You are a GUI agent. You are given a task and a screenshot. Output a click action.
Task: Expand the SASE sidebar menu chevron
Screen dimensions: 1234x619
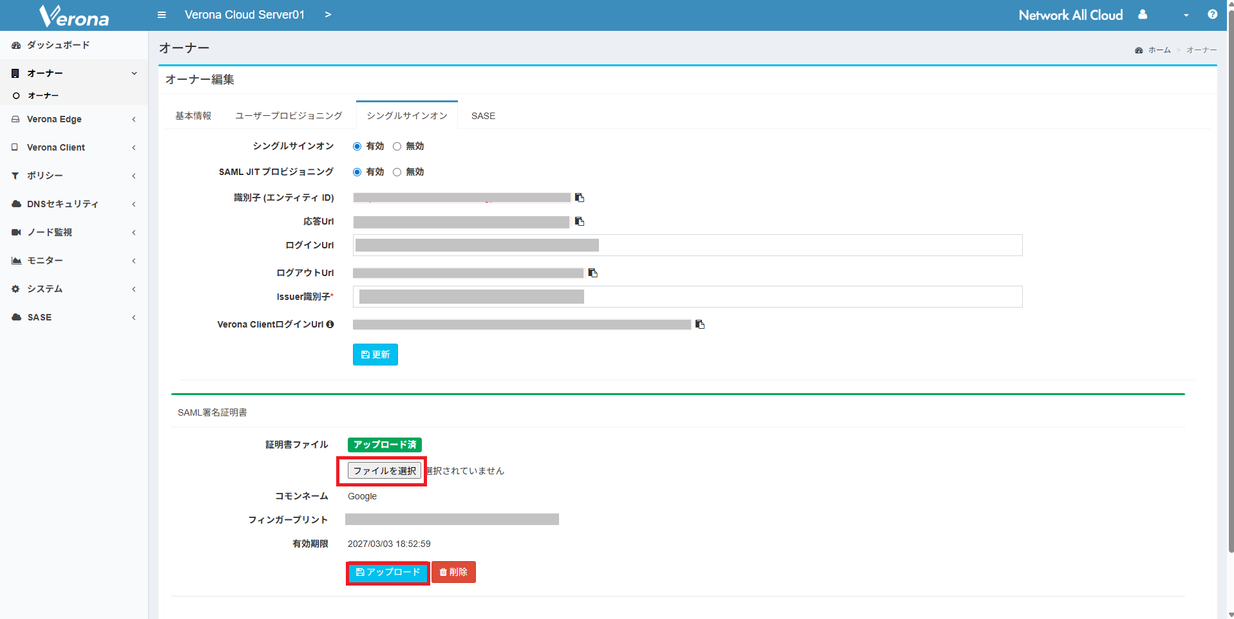point(134,317)
